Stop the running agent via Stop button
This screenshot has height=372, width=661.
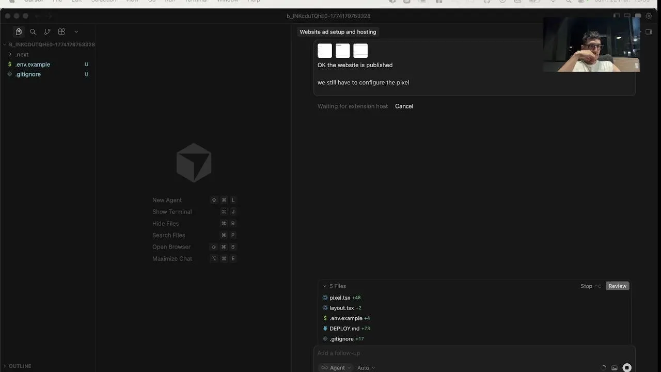[x=591, y=286]
